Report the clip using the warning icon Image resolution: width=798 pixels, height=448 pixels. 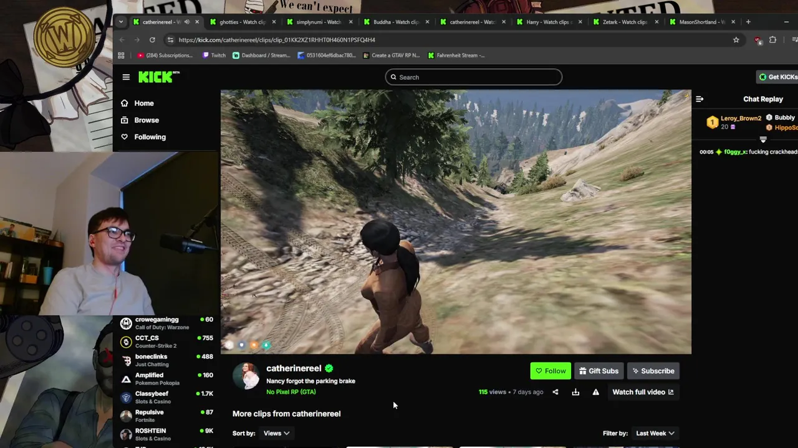click(595, 392)
